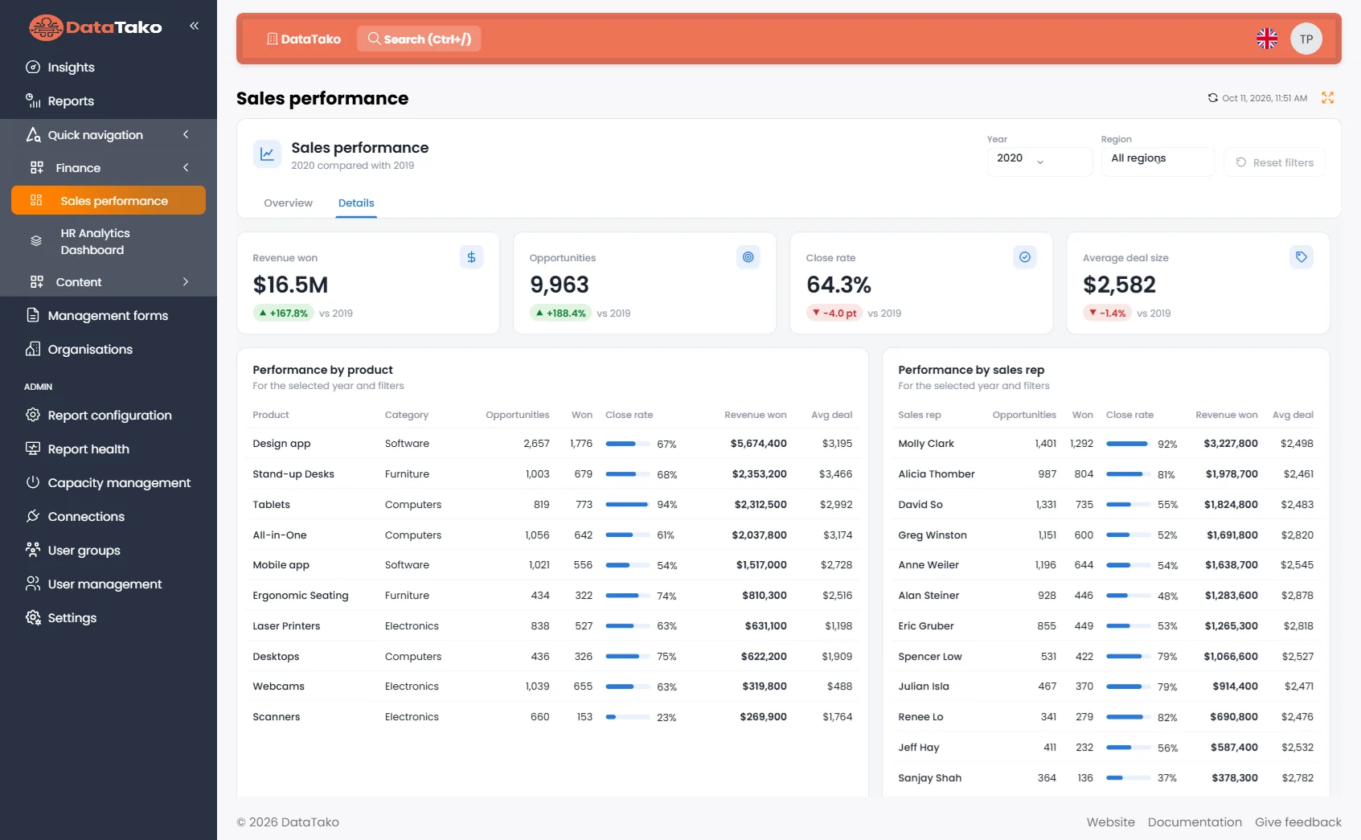This screenshot has width=1361, height=840.
Task: Open the TP user avatar menu
Action: pos(1306,39)
